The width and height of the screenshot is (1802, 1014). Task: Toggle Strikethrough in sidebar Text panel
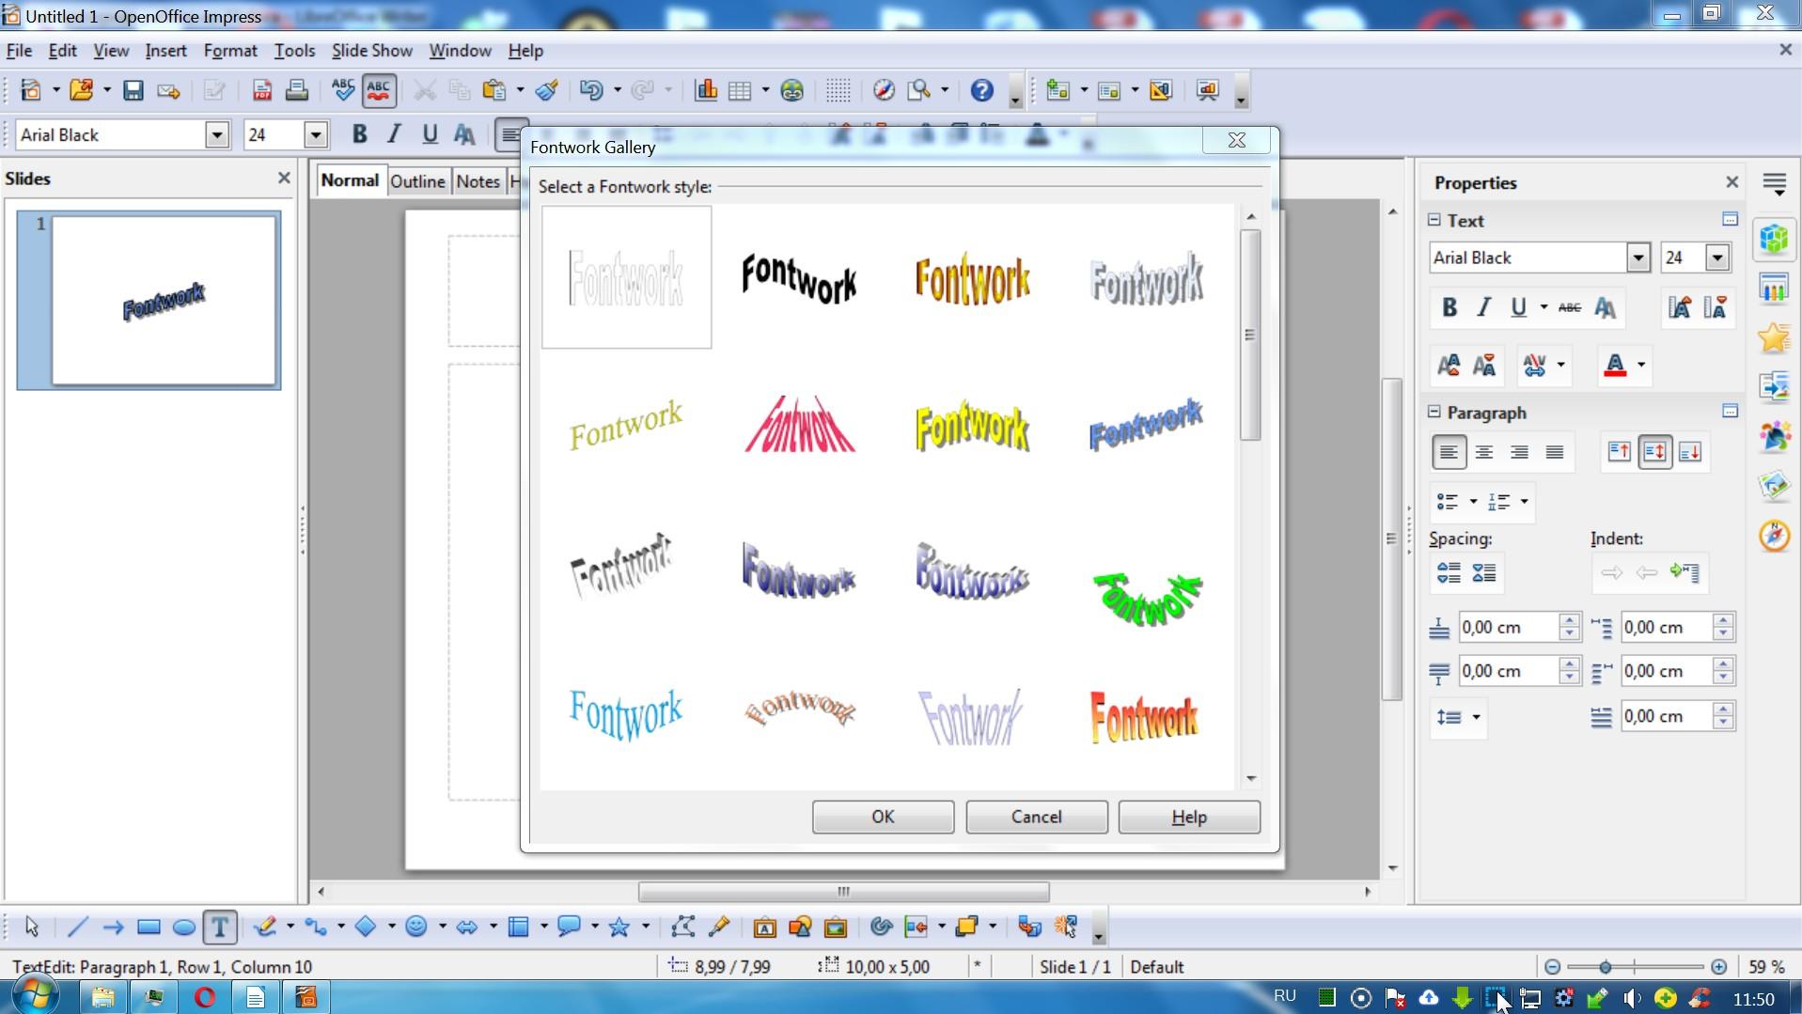tap(1569, 307)
